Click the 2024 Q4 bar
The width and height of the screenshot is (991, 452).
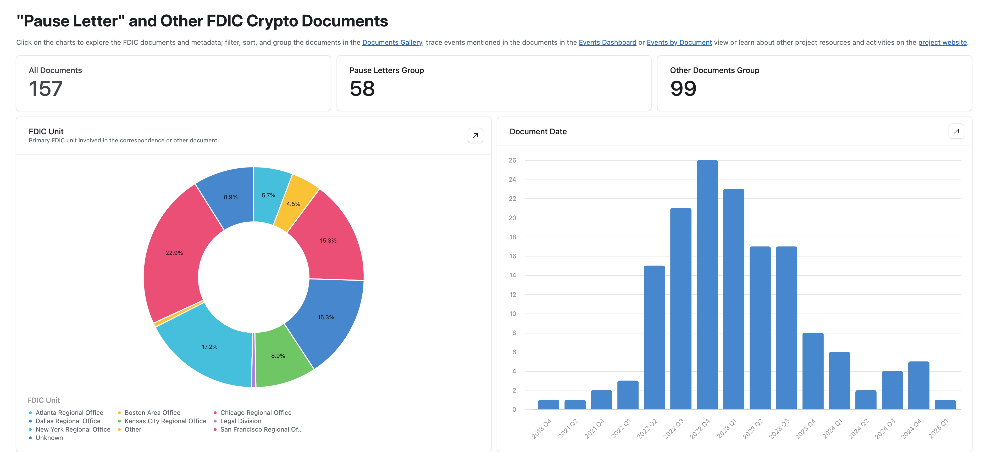tap(919, 385)
